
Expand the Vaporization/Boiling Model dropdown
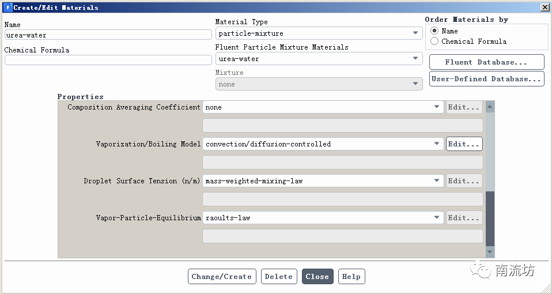point(323,144)
